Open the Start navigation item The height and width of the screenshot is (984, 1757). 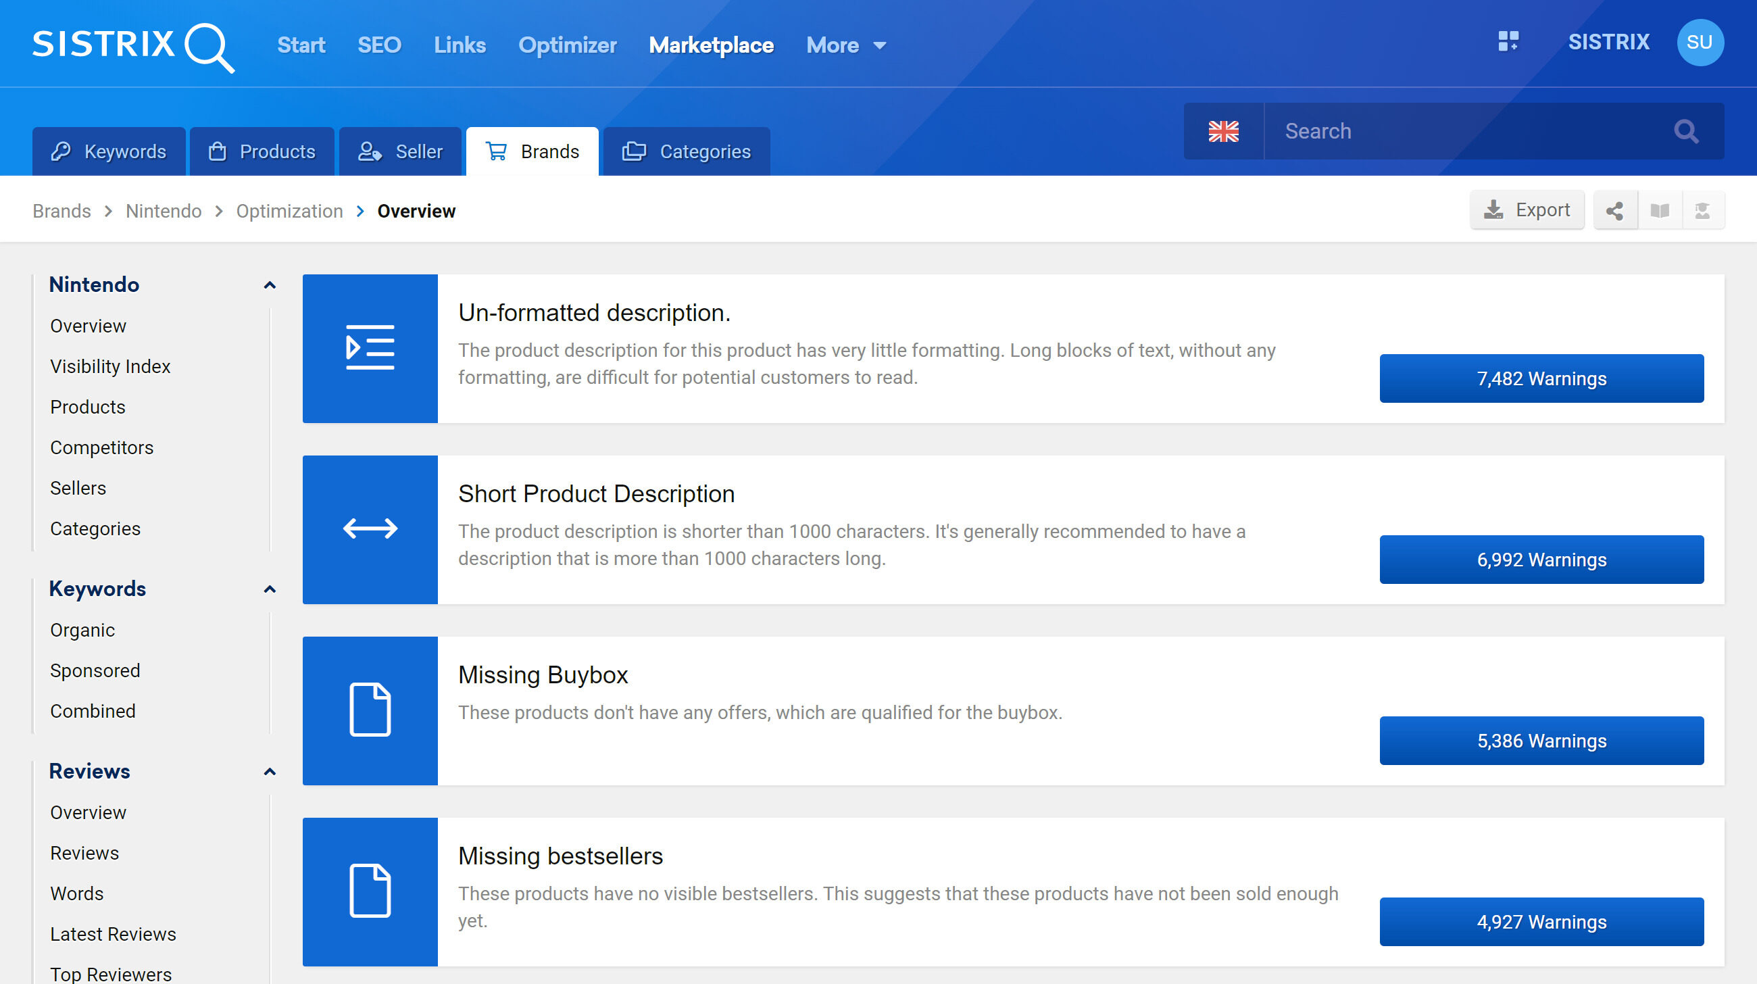301,45
